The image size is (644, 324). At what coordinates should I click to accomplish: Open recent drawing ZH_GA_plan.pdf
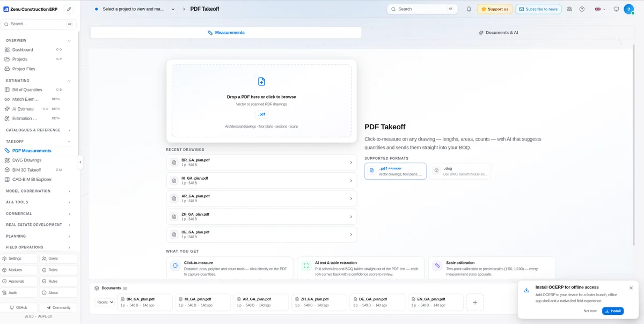pos(261,217)
